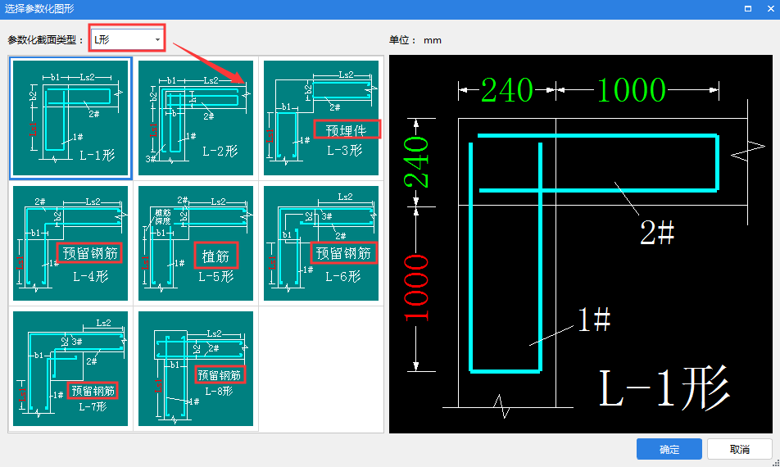Select the L-6形 section thumbnail
Image resolution: width=780 pixels, height=467 pixels.
click(321, 243)
